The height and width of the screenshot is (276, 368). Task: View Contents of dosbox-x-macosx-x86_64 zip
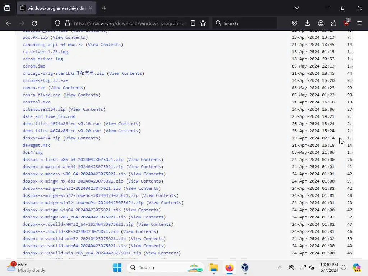147,174
